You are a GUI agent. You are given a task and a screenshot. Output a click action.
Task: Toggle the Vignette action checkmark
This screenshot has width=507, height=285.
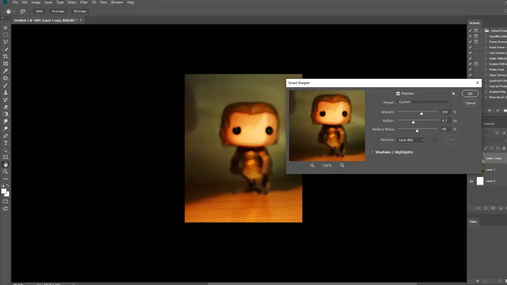click(470, 36)
